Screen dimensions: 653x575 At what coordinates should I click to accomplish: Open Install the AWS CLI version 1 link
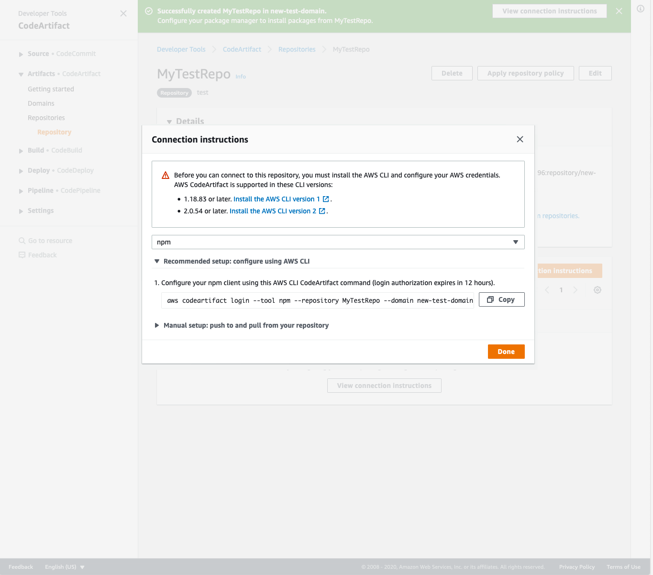(x=277, y=199)
